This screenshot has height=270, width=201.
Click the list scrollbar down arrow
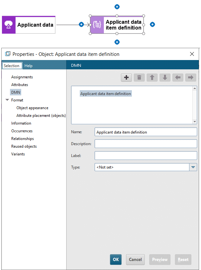click(195, 122)
